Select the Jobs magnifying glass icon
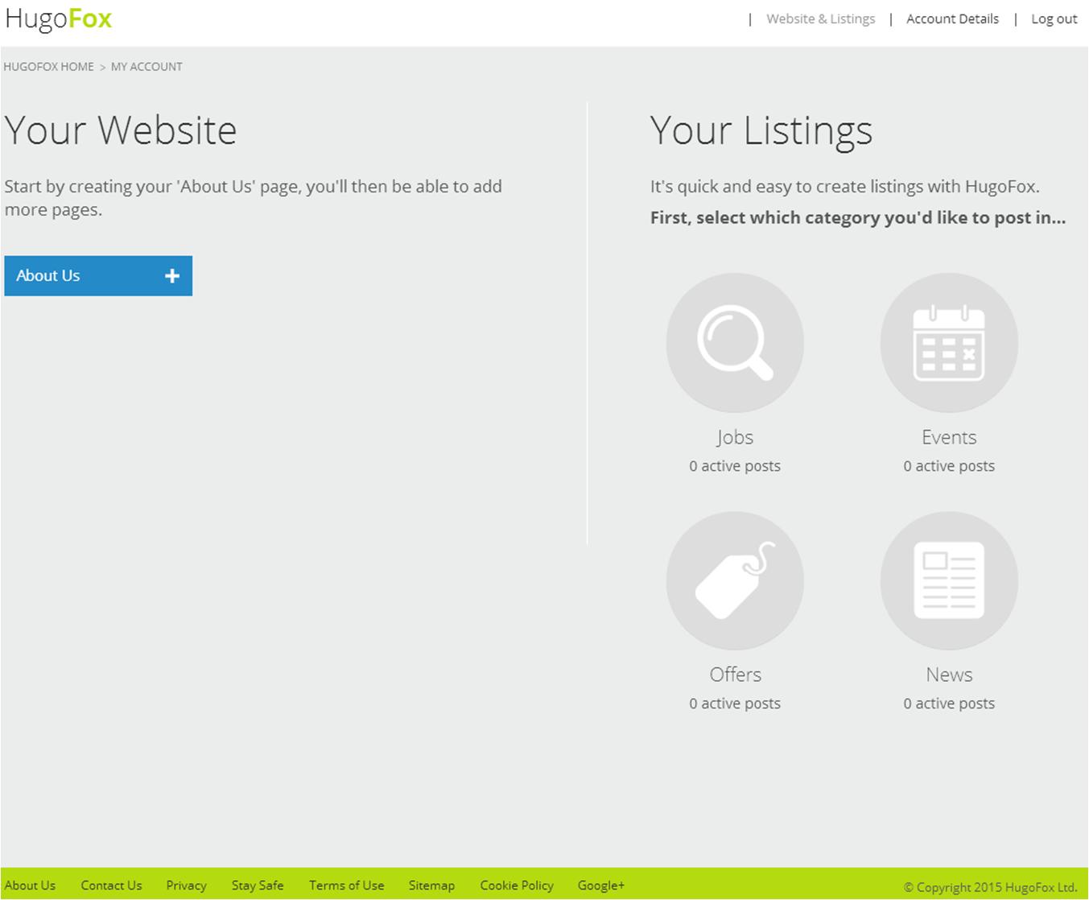Viewport: 1089px width, 900px height. [734, 341]
